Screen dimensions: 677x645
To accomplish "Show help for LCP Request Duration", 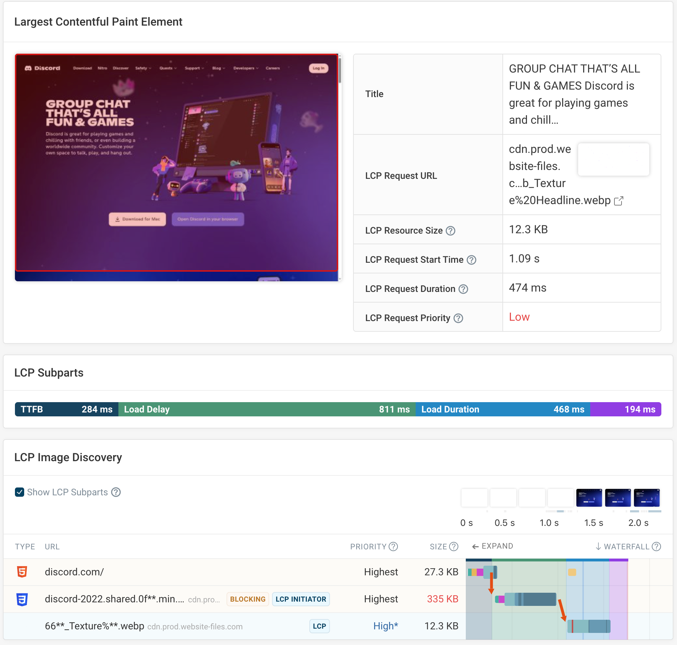I will click(x=463, y=289).
